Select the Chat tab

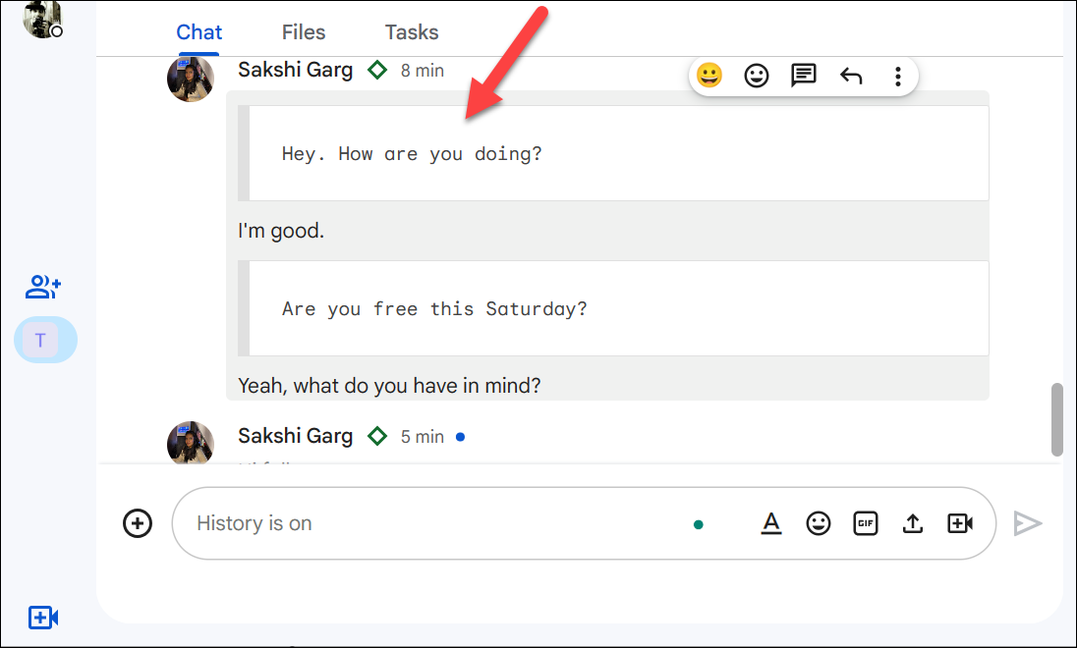(x=198, y=31)
